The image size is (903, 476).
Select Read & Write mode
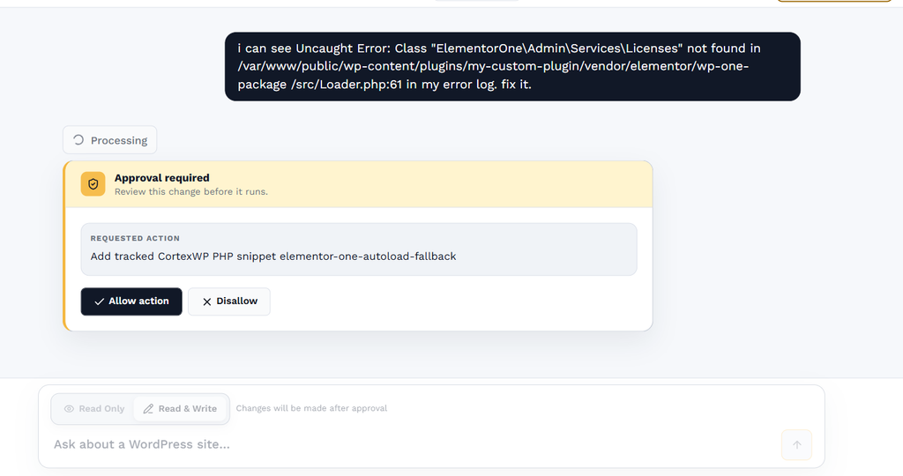click(x=180, y=409)
